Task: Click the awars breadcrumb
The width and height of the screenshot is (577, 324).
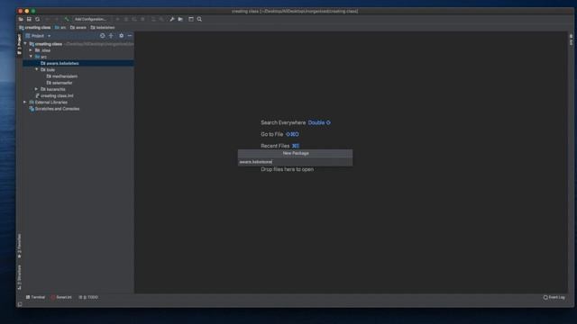Action: click(78, 28)
